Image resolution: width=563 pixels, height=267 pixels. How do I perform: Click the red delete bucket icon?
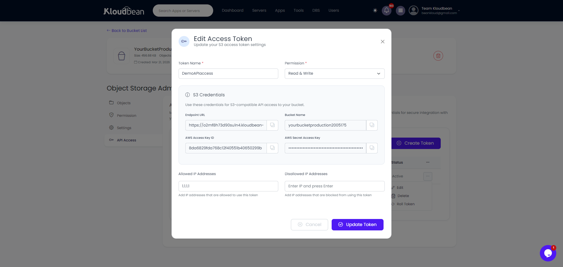(438, 56)
